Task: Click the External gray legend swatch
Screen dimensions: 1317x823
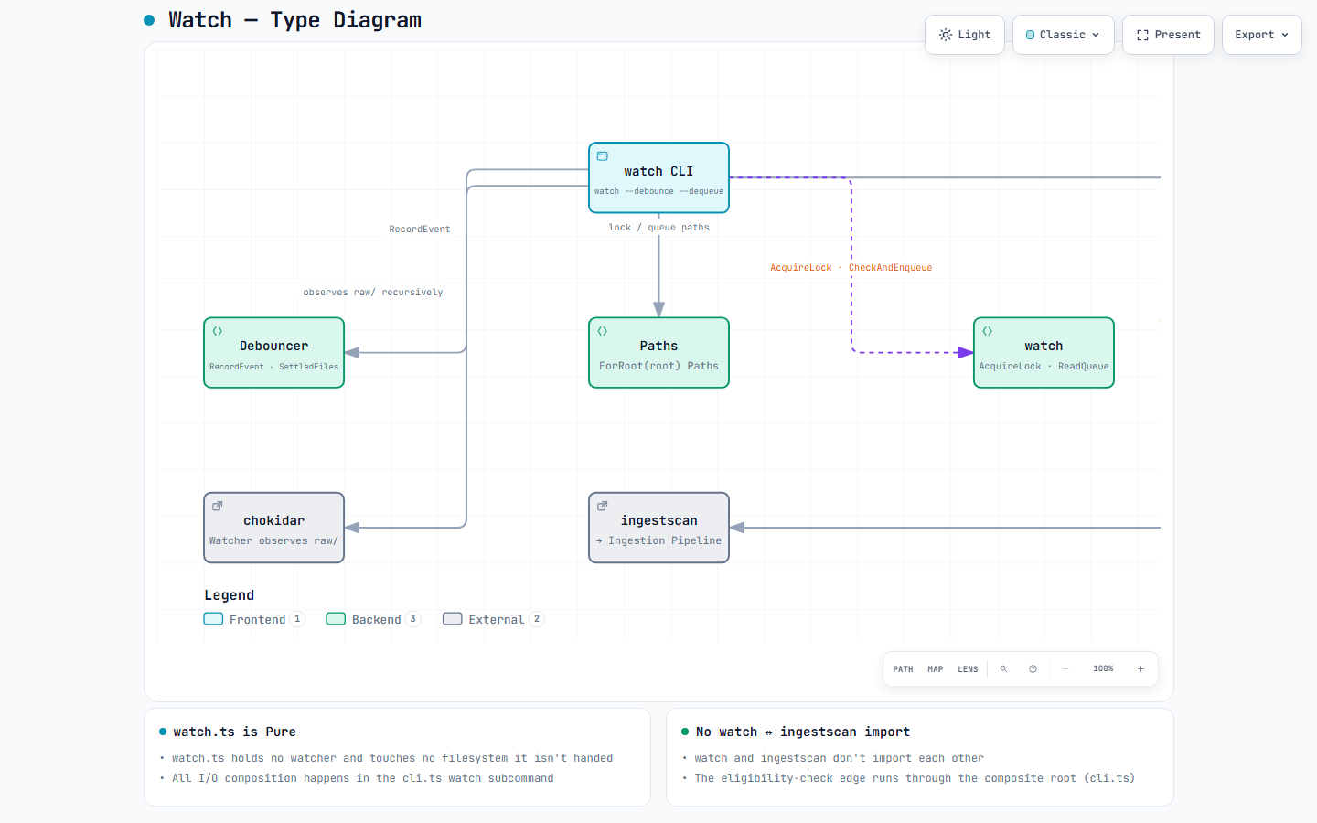Action: coord(453,619)
